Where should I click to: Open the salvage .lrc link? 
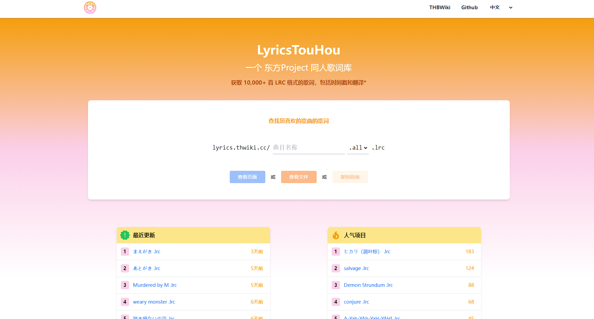click(x=356, y=268)
